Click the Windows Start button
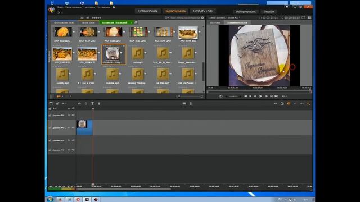360x202 pixels. click(x=50, y=199)
